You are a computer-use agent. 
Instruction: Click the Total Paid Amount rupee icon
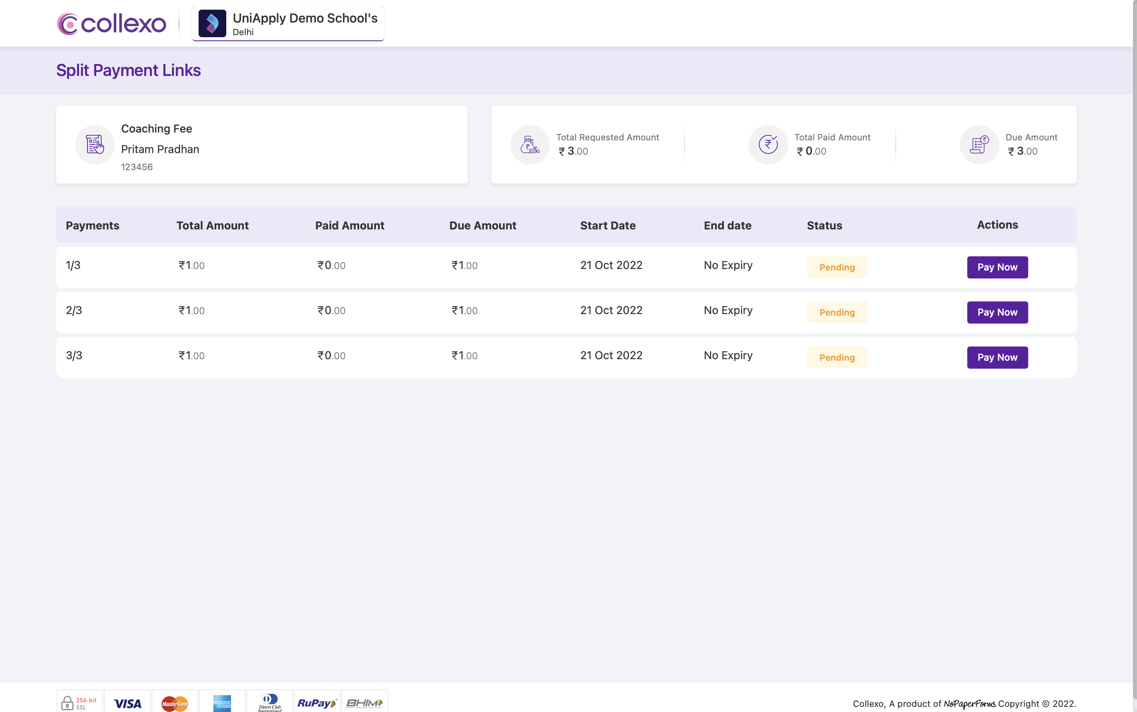(768, 144)
